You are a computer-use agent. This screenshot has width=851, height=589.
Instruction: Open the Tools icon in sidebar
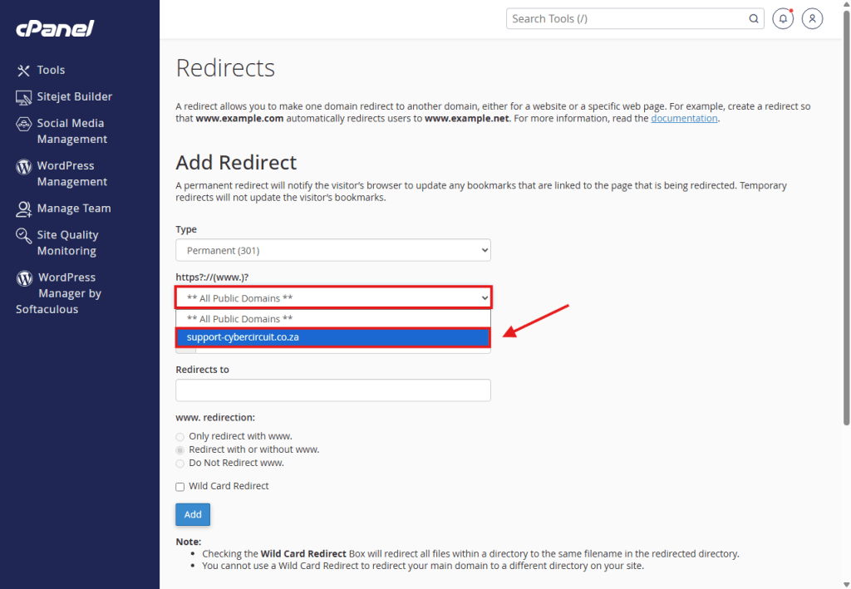coord(23,71)
